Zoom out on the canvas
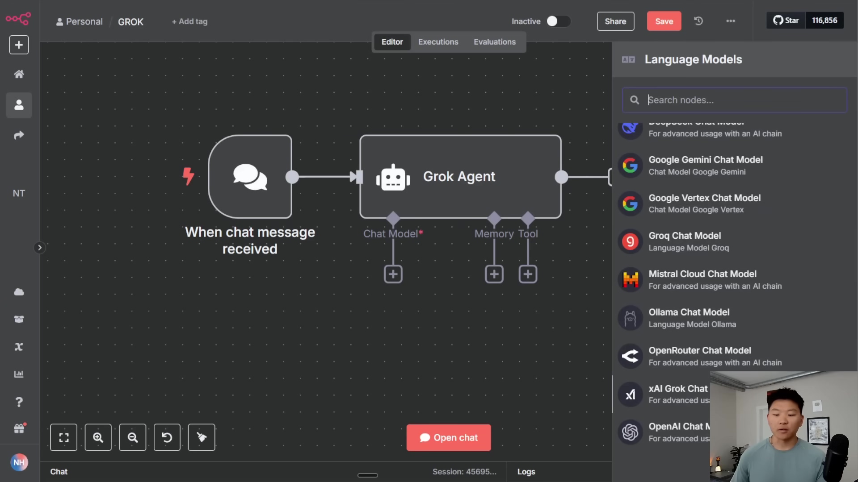 132,437
